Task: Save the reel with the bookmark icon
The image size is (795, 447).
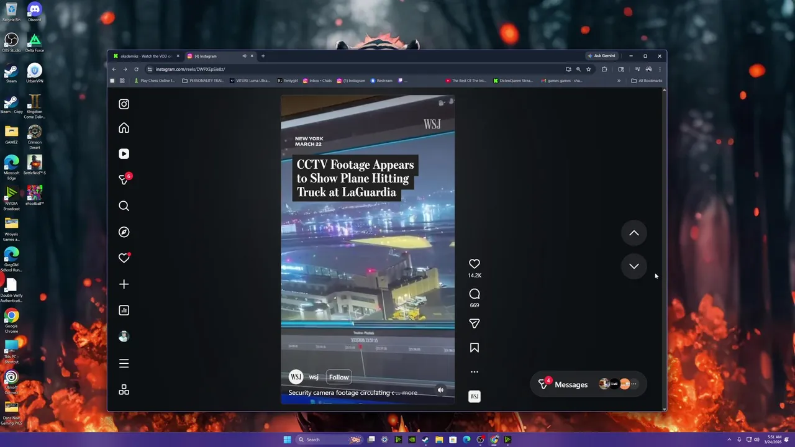Action: (475, 348)
